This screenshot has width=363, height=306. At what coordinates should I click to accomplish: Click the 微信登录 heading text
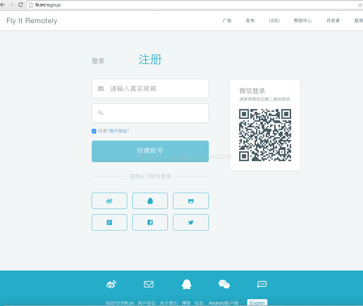point(252,91)
